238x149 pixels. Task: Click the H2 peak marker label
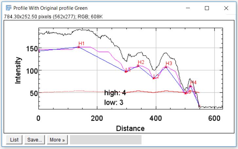141,62
